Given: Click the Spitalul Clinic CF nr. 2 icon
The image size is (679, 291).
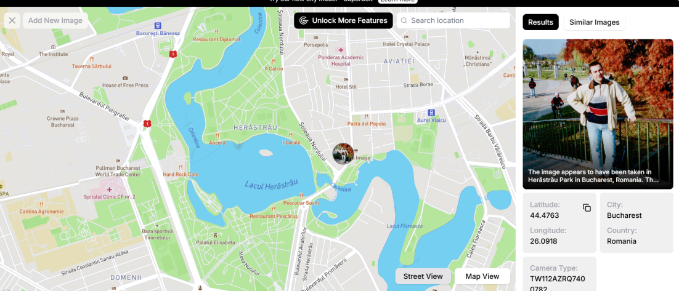Looking at the screenshot, I should 110,189.
